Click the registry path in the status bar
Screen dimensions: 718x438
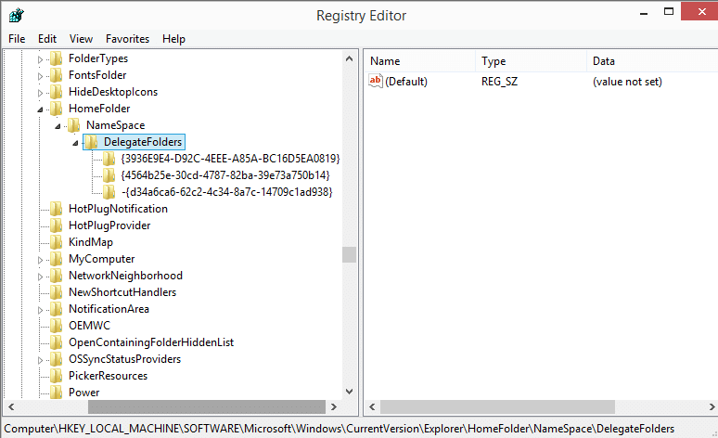tap(339, 429)
